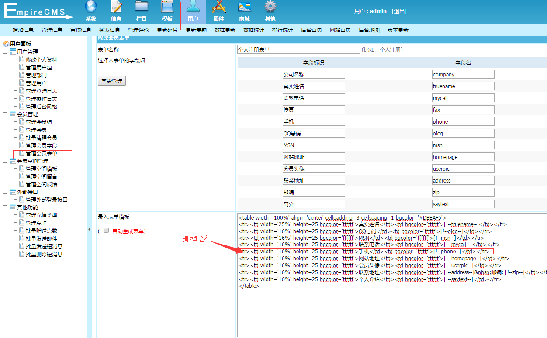Click the 退出 logout link
Screen dimensions: 547x338
[399, 11]
